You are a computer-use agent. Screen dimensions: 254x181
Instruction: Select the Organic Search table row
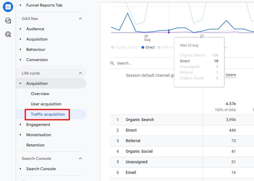(x=140, y=120)
